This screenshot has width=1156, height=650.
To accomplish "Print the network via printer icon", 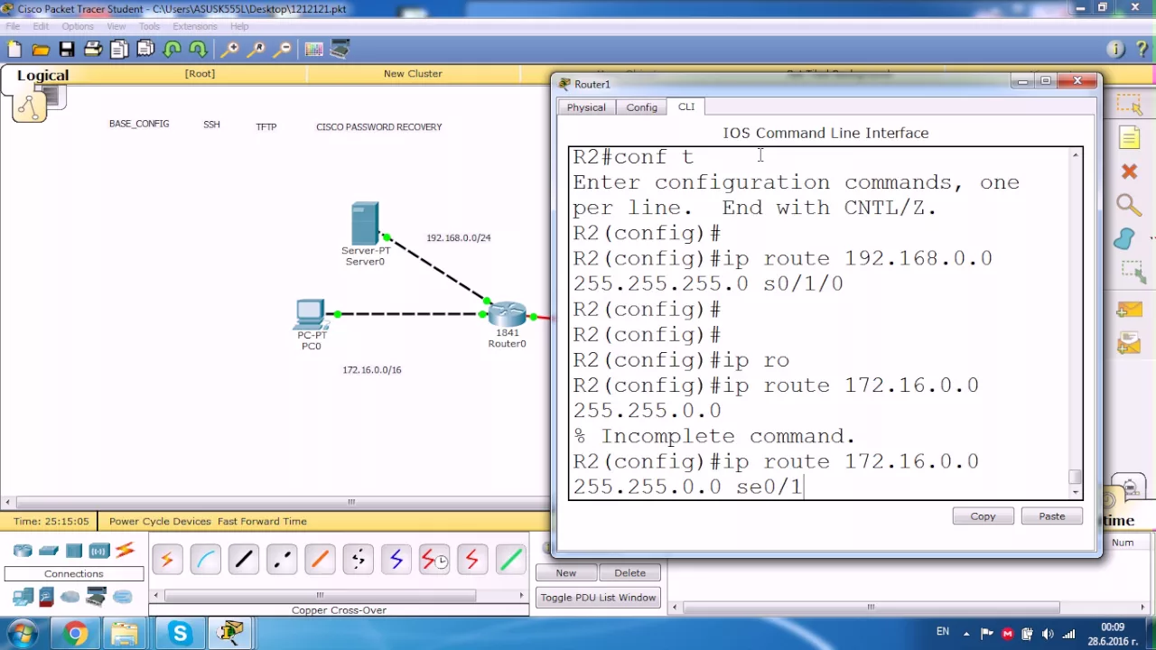I will click(x=93, y=50).
